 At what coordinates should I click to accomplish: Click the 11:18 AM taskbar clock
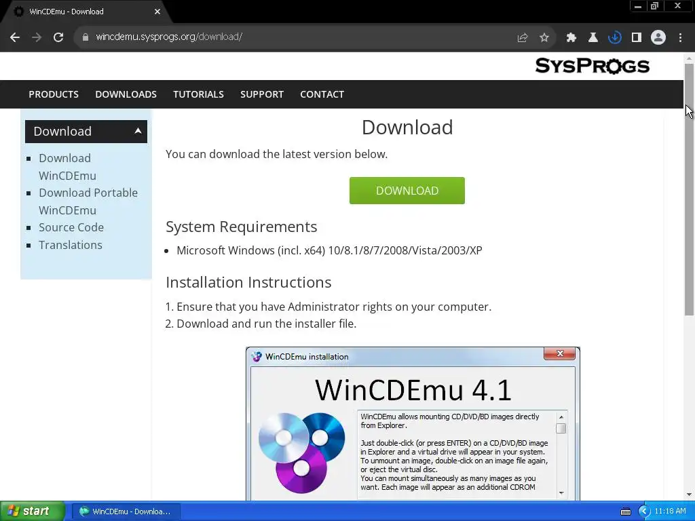(670, 512)
